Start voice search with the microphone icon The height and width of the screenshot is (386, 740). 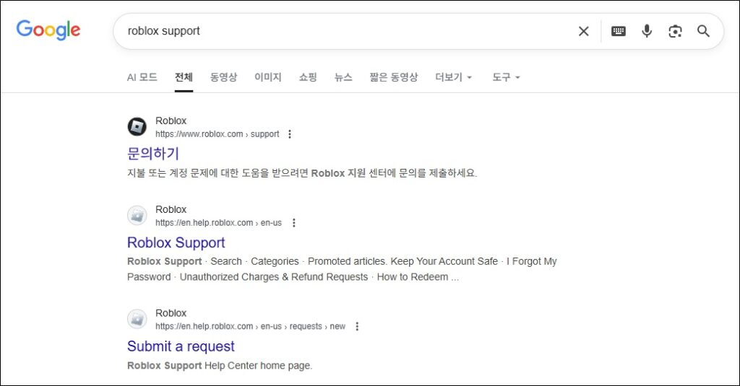point(647,31)
